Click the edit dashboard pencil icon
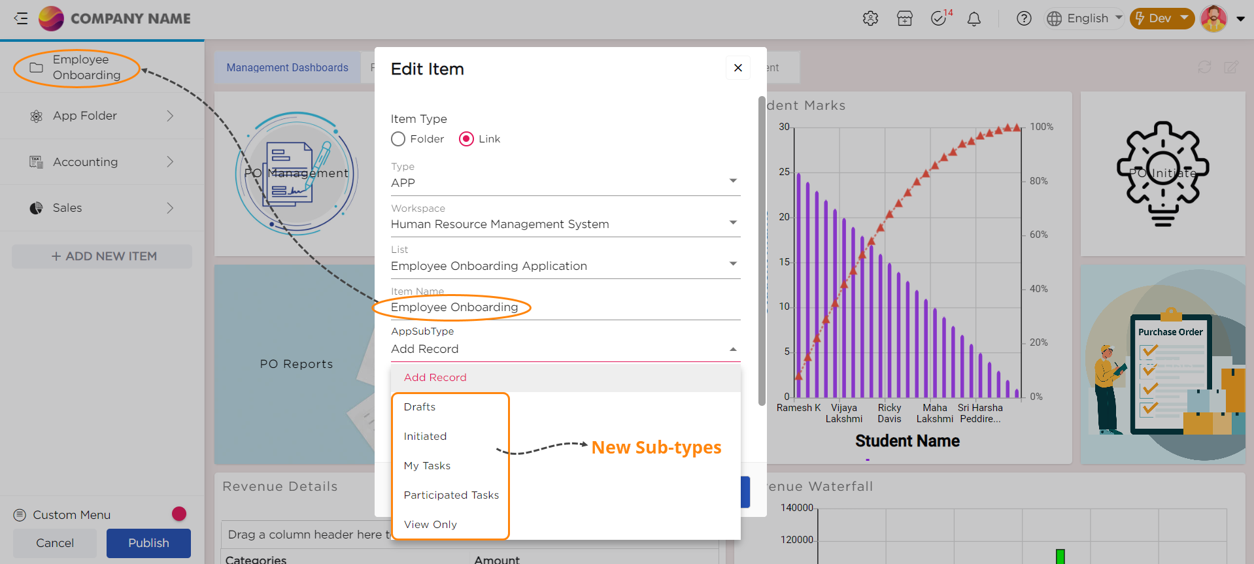Screen dimensions: 1254x564 pos(1230,67)
